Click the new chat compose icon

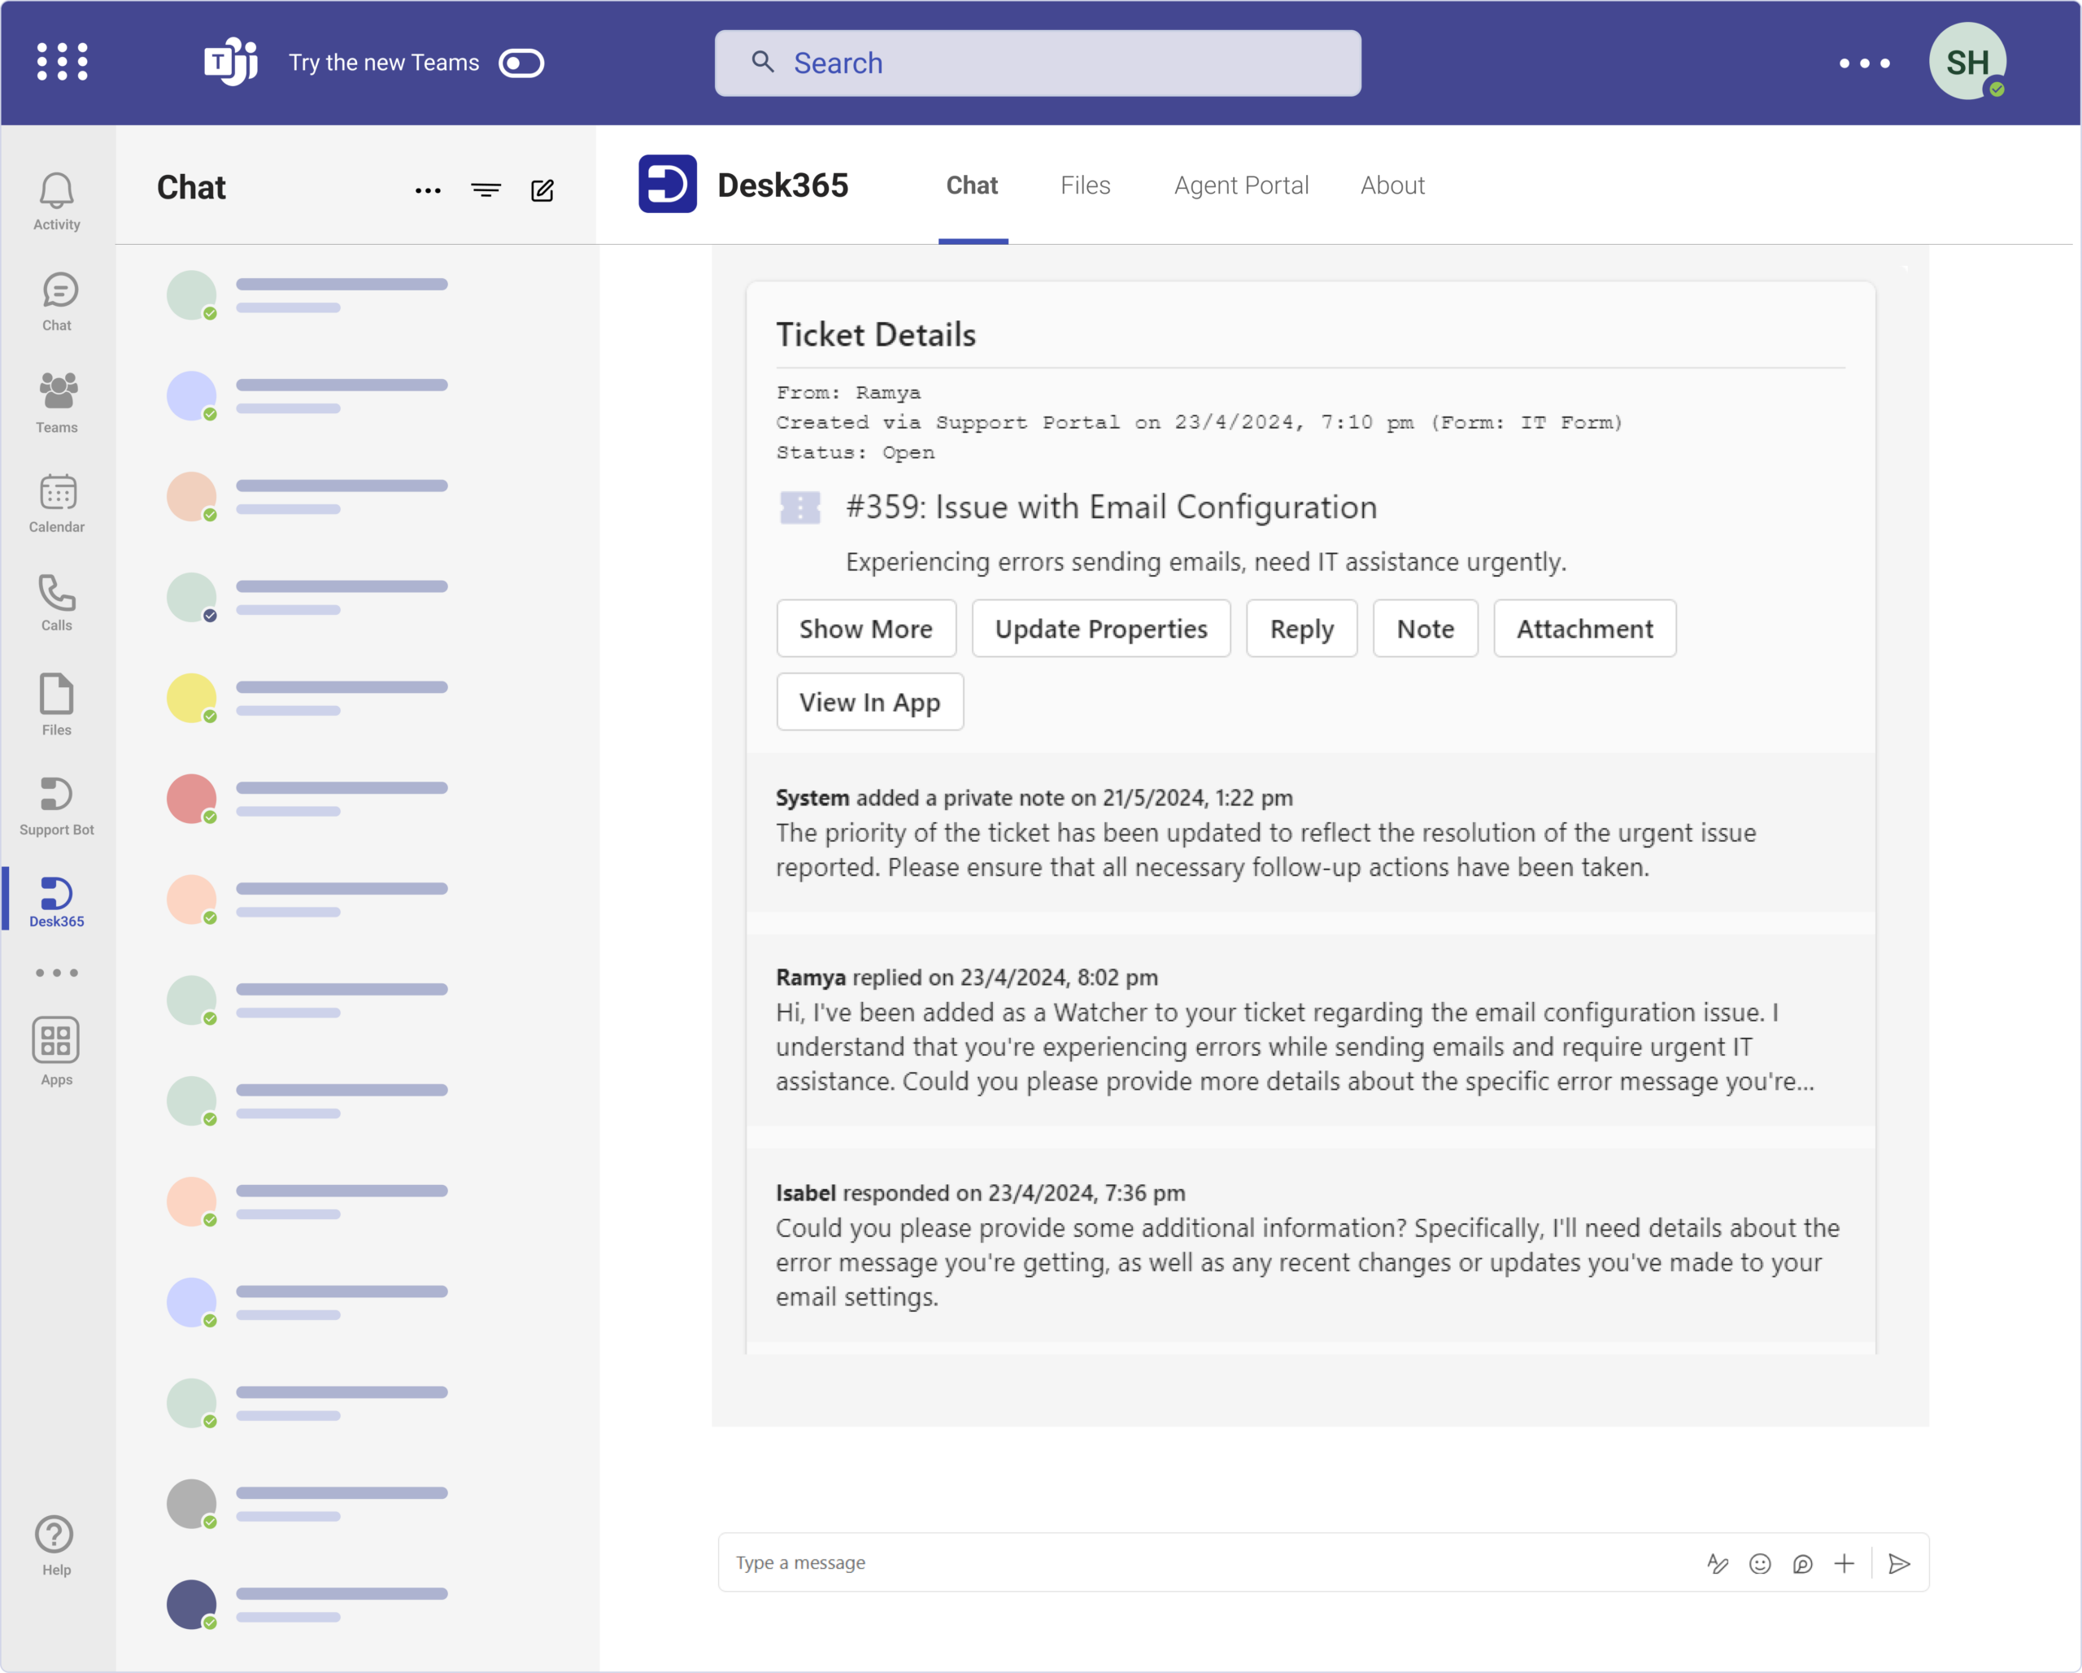[542, 190]
